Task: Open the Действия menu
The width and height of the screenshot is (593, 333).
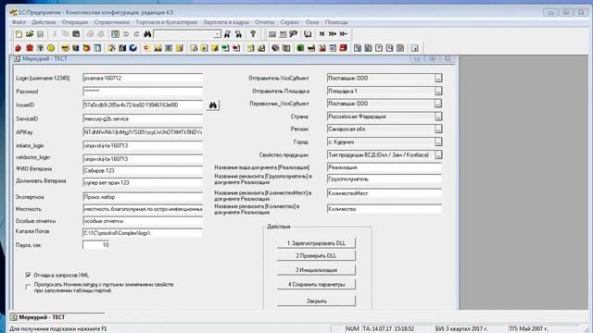Action: pyautogui.click(x=44, y=22)
